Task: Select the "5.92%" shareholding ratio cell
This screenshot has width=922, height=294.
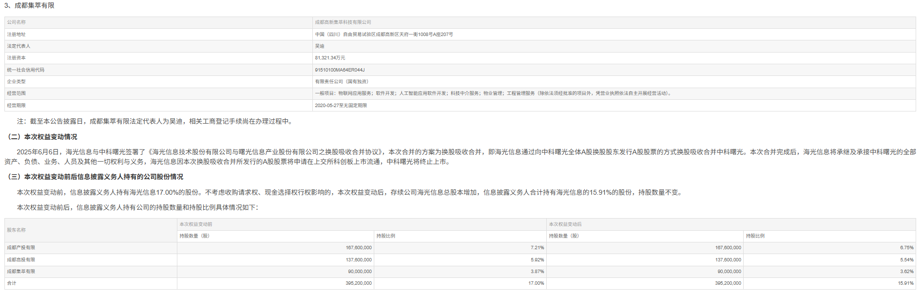Action: point(460,260)
